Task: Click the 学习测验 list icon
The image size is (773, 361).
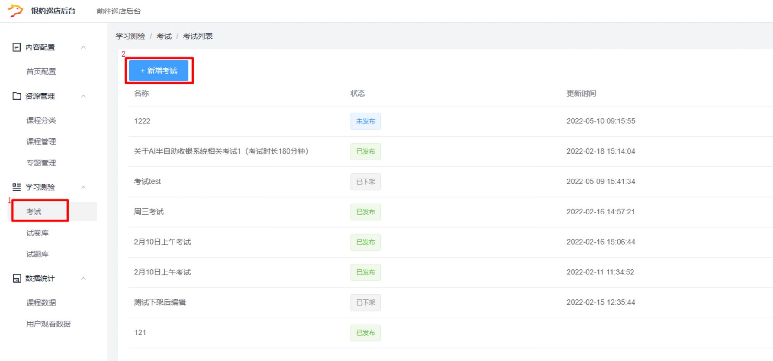Action: point(16,187)
